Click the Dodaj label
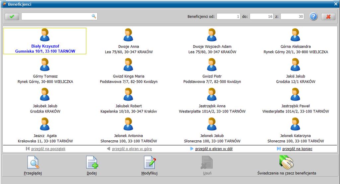This screenshot has width=340, height=184. point(92,173)
